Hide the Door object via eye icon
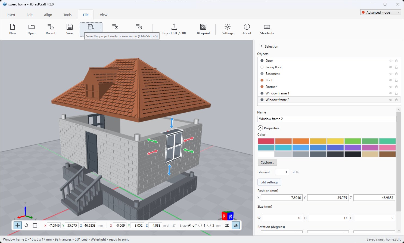The image size is (404, 243). point(390,61)
